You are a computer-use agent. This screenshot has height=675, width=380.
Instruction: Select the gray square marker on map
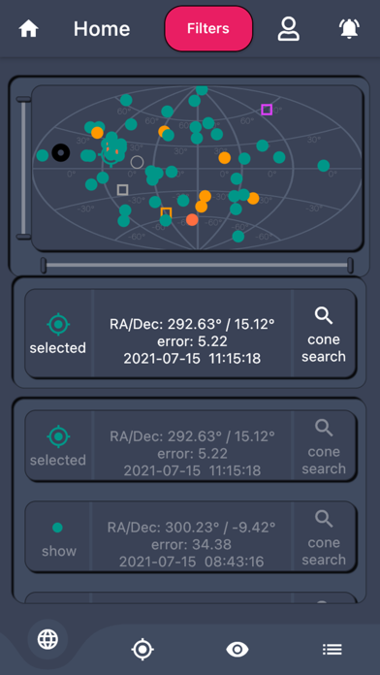coord(123,189)
